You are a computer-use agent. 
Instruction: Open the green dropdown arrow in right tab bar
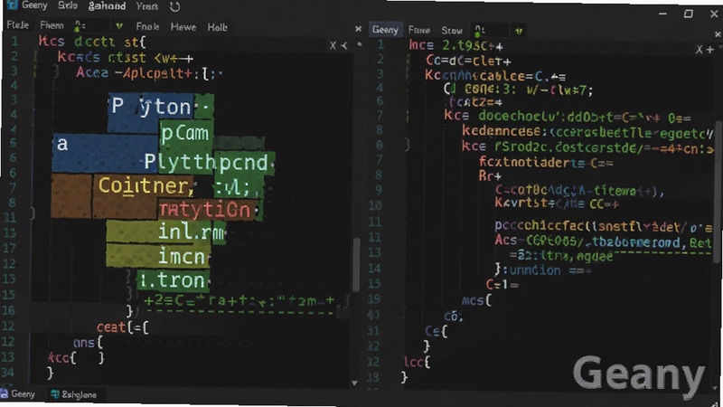click(519, 31)
